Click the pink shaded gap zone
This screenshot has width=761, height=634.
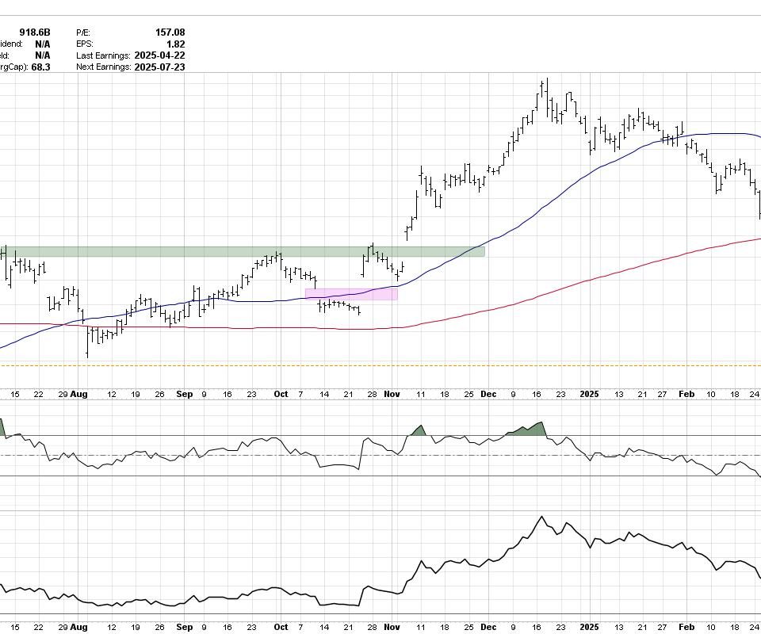pyautogui.click(x=351, y=294)
